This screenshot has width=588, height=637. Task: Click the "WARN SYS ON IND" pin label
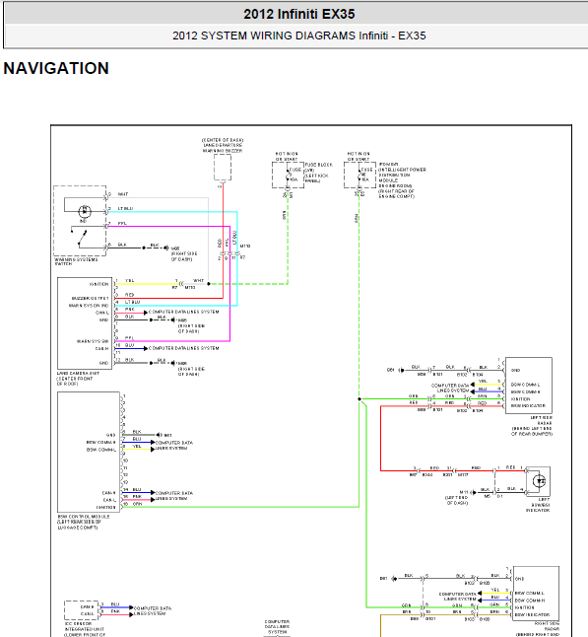89,306
